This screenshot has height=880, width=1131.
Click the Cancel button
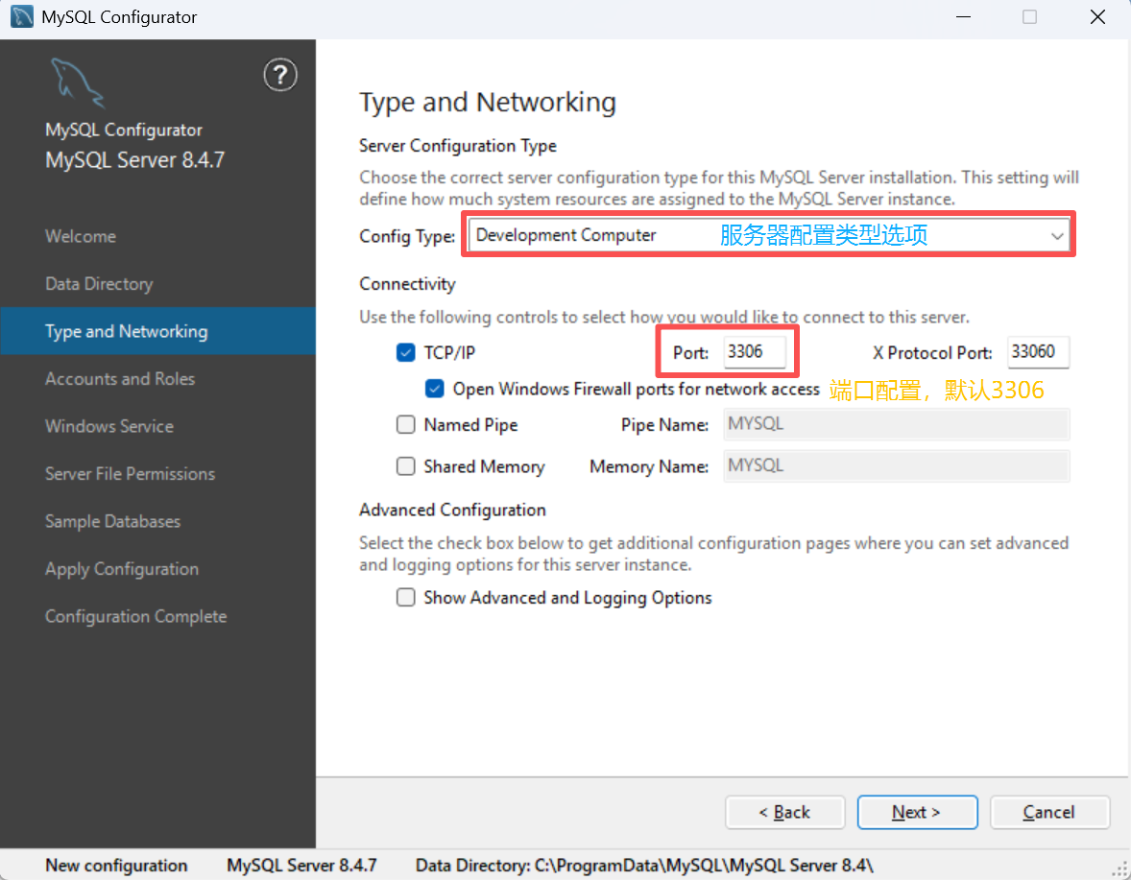[1049, 812]
